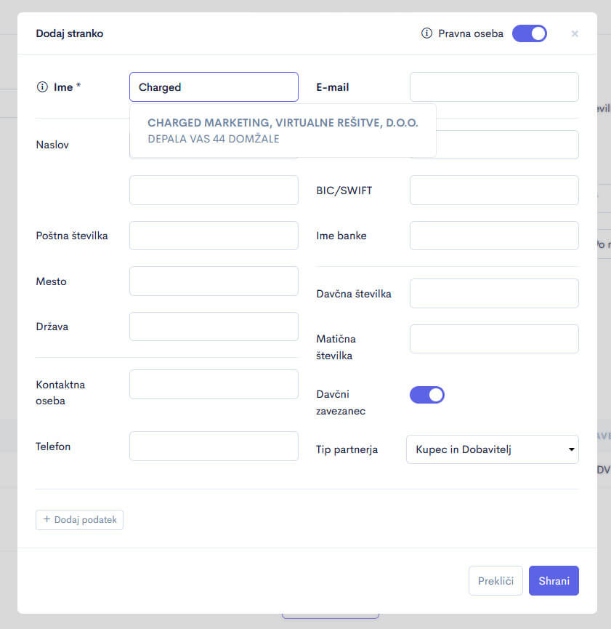Disable the Davčni zavezanec toggle
The image size is (611, 629).
tap(427, 395)
